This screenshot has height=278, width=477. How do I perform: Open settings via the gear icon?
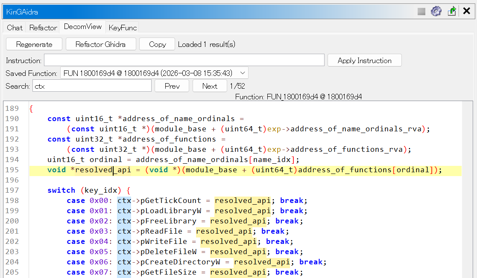click(x=436, y=12)
